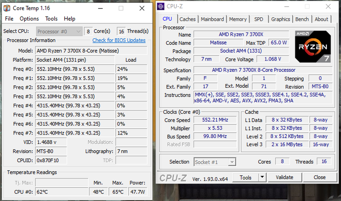
Task: Open the Tools menu in Core Temp
Action: [51, 19]
